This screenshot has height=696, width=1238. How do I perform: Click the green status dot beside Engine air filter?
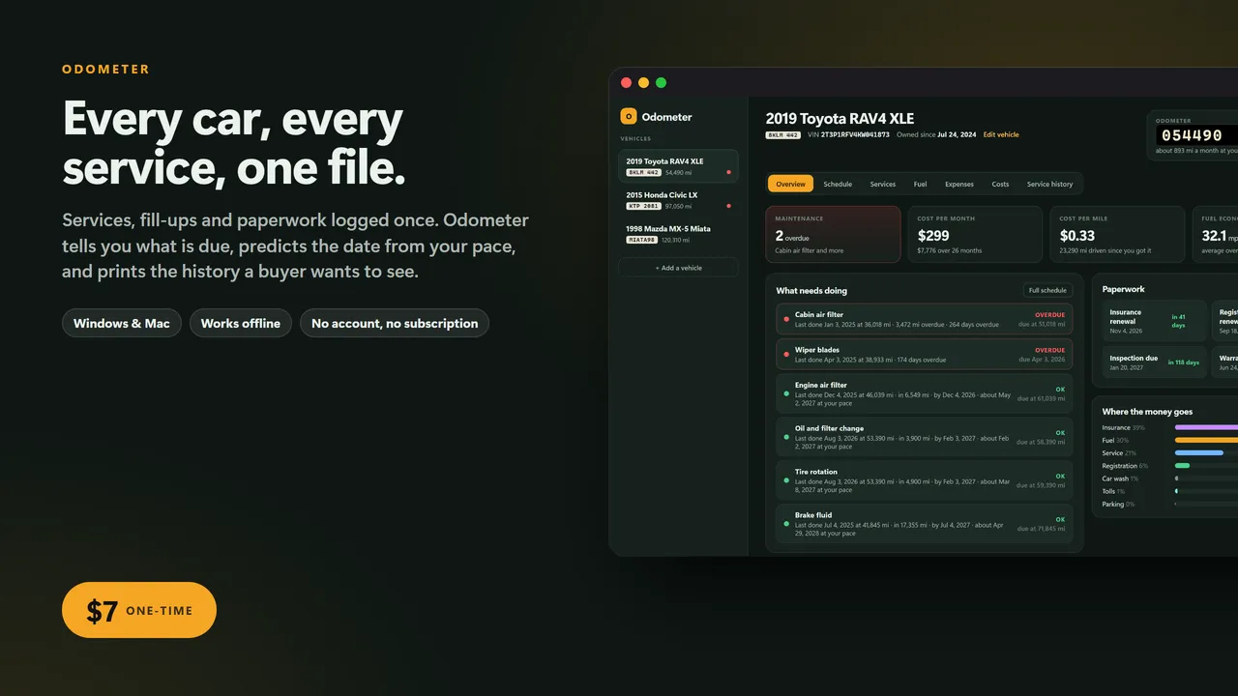pos(786,393)
